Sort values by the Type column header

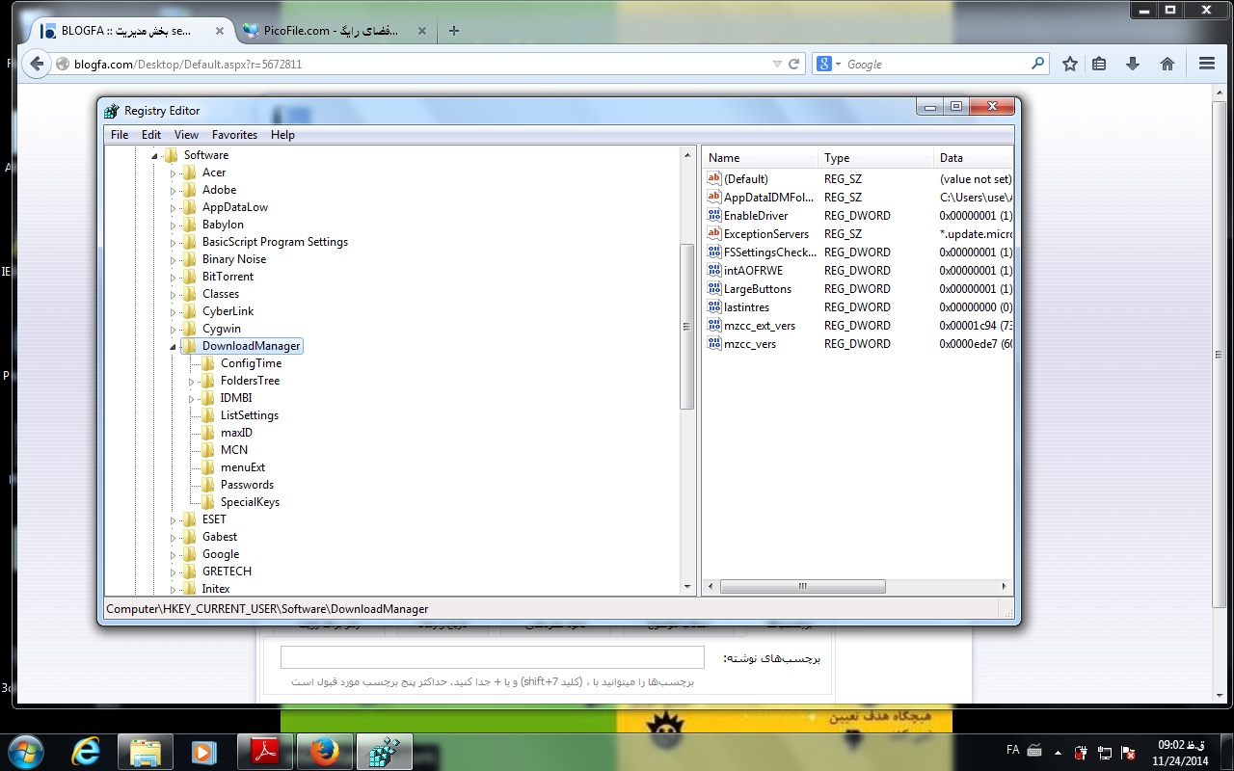coord(877,158)
